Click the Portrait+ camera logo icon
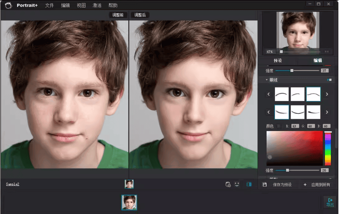This screenshot has width=339, height=214. pyautogui.click(x=8, y=5)
